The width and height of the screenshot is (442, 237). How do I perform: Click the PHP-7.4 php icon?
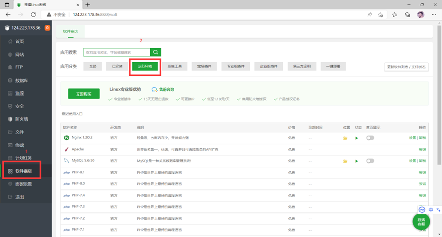(x=67, y=196)
